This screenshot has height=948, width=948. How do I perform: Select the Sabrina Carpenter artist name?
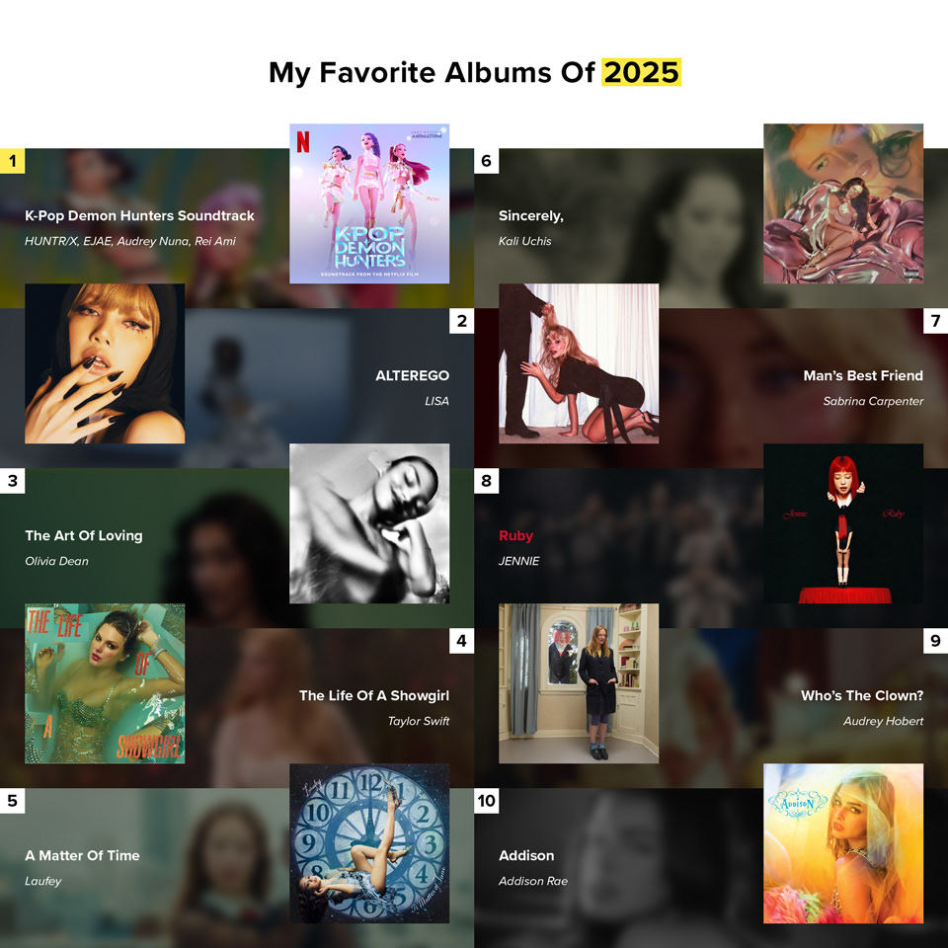(873, 401)
